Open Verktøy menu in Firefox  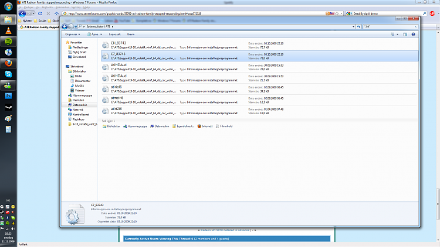pos(76,7)
